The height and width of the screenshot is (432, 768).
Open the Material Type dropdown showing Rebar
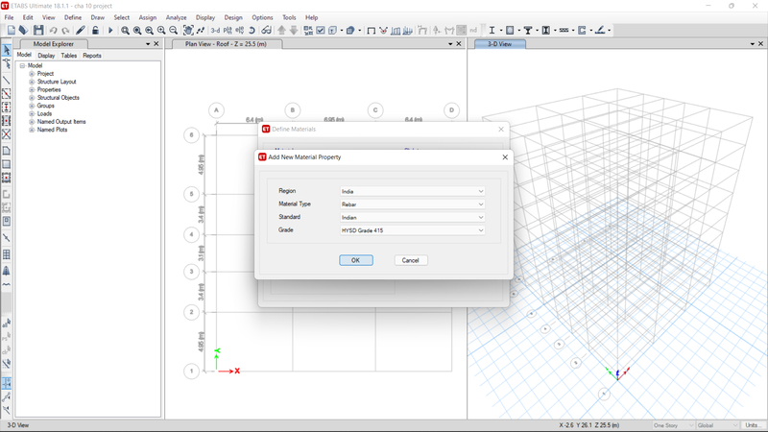[x=413, y=204]
